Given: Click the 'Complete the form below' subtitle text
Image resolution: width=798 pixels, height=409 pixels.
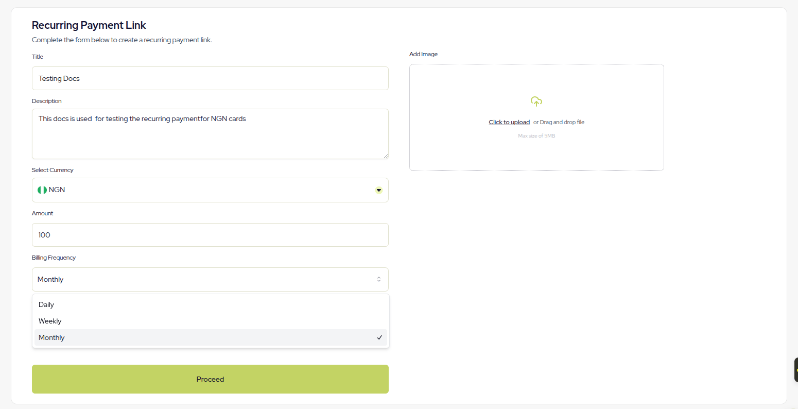Looking at the screenshot, I should point(122,40).
